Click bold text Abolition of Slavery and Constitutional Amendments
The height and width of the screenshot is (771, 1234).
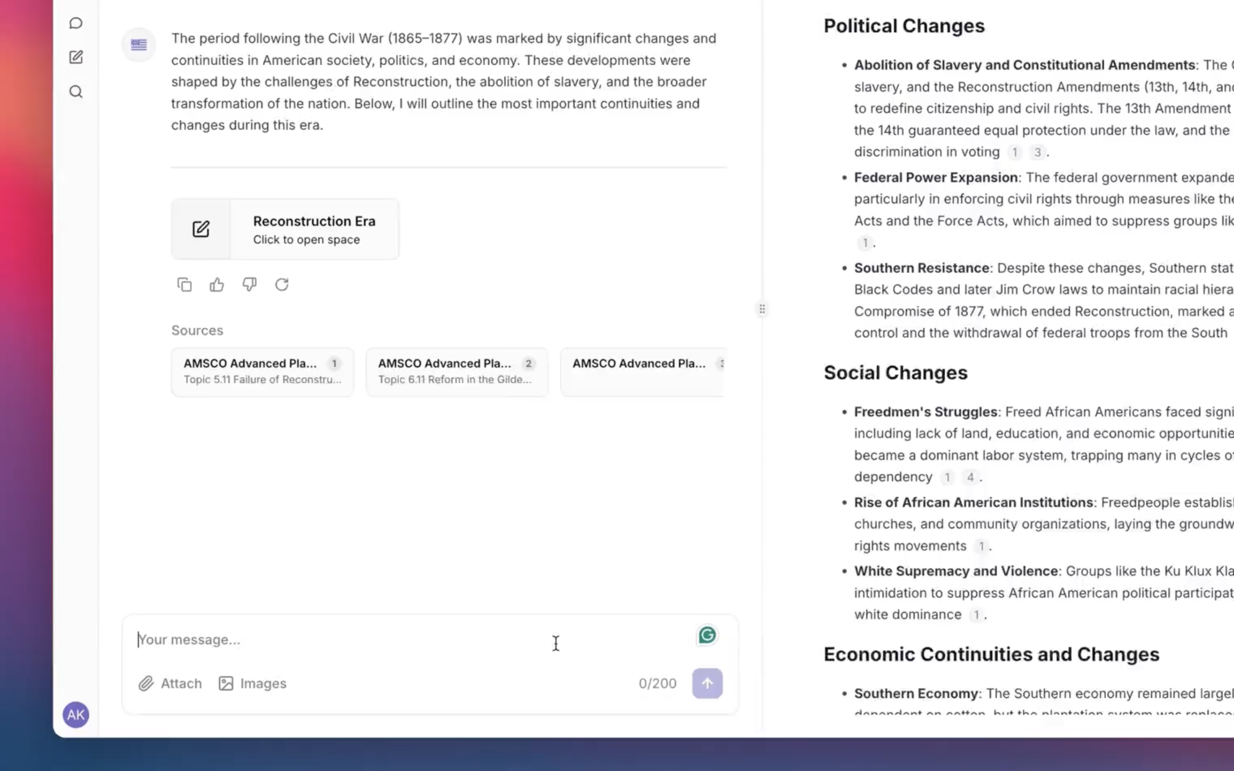point(1024,65)
